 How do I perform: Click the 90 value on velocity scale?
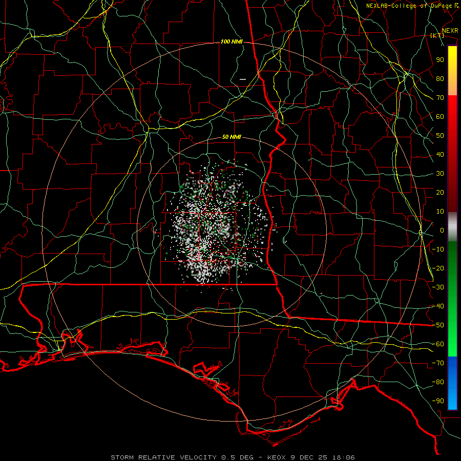coord(440,60)
